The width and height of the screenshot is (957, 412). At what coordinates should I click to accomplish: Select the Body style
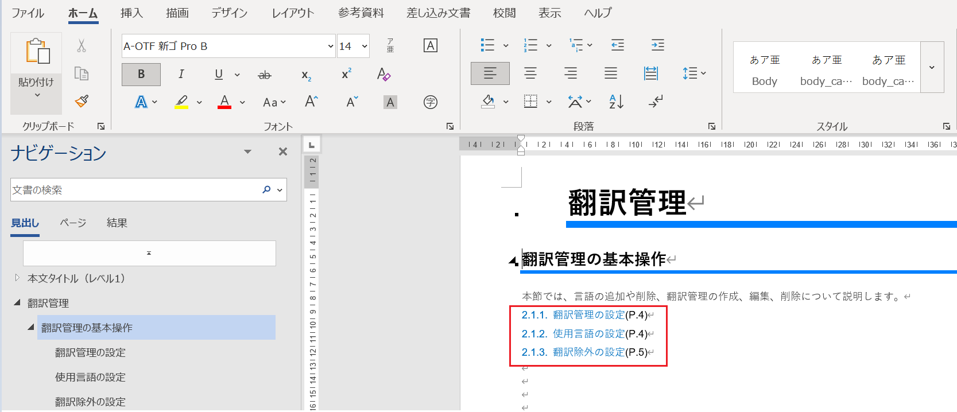[x=764, y=69]
